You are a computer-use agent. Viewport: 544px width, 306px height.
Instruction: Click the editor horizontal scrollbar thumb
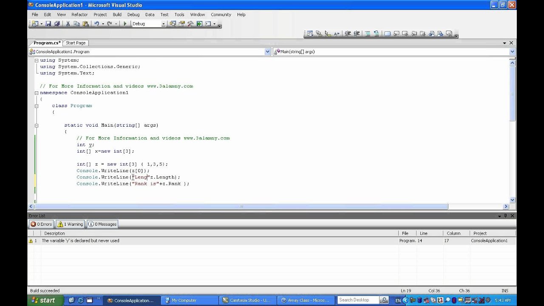(x=241, y=207)
